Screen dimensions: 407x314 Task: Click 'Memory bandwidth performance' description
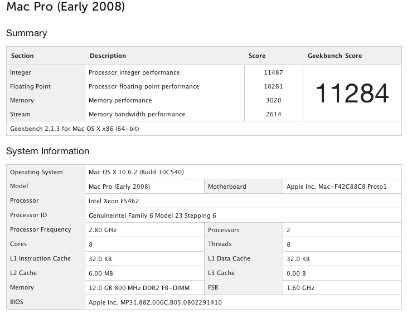(137, 114)
